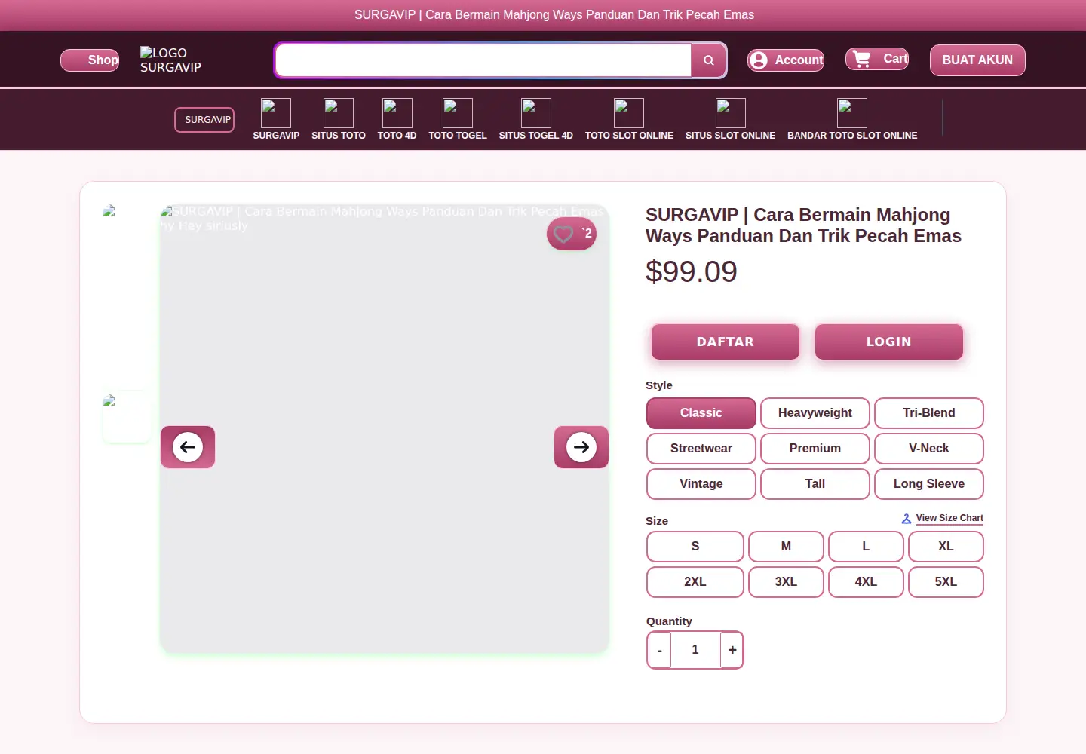Pick size 5XL
The image size is (1086, 754).
click(x=946, y=582)
